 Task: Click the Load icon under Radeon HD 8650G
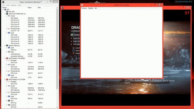(x=9, y=75)
